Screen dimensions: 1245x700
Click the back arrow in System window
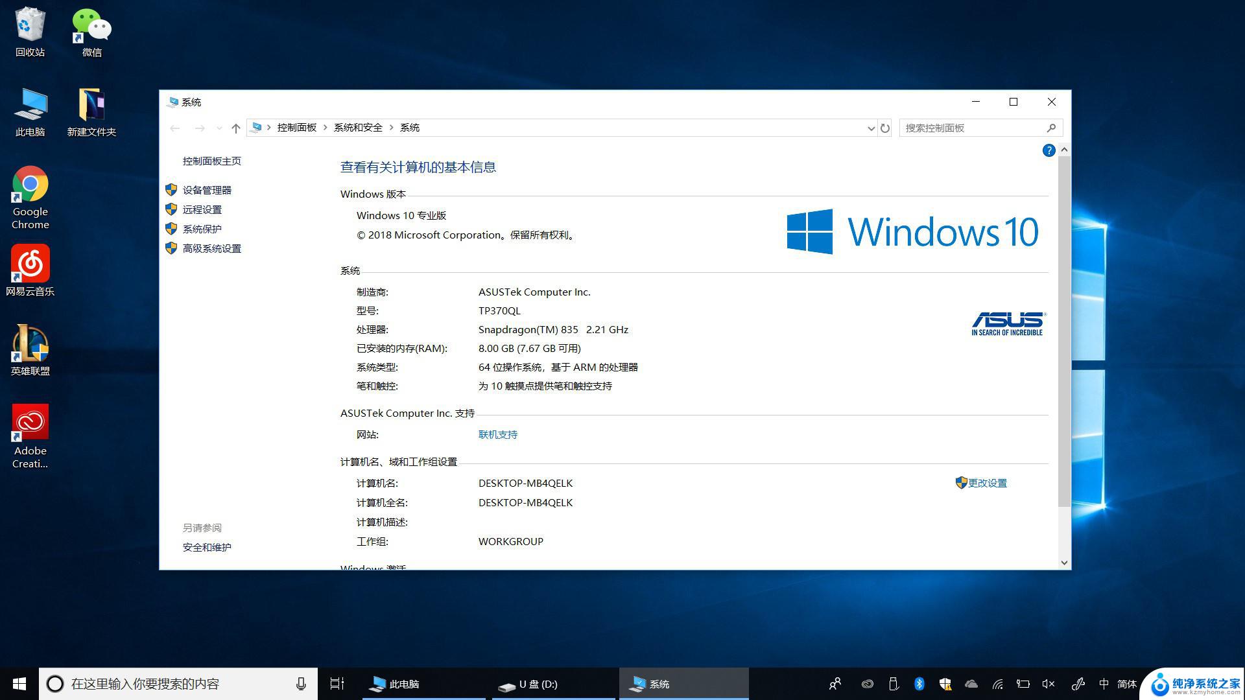175,128
